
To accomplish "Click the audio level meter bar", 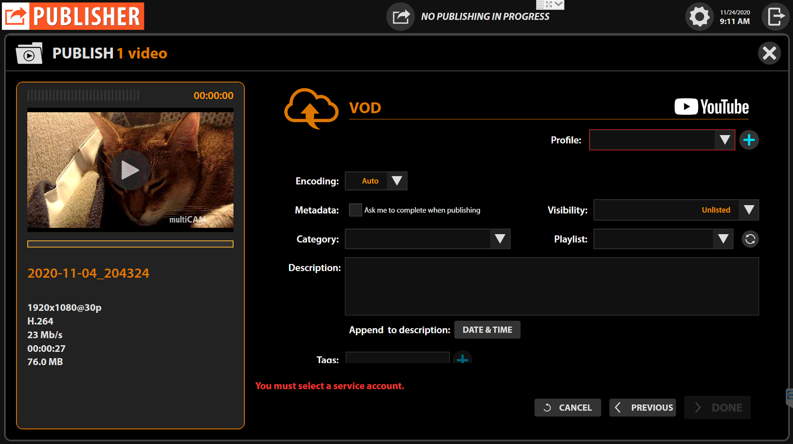I will tap(83, 95).
